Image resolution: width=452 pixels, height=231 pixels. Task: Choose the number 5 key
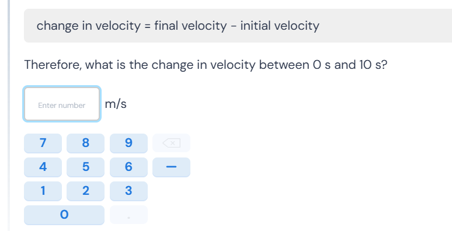pos(86,167)
